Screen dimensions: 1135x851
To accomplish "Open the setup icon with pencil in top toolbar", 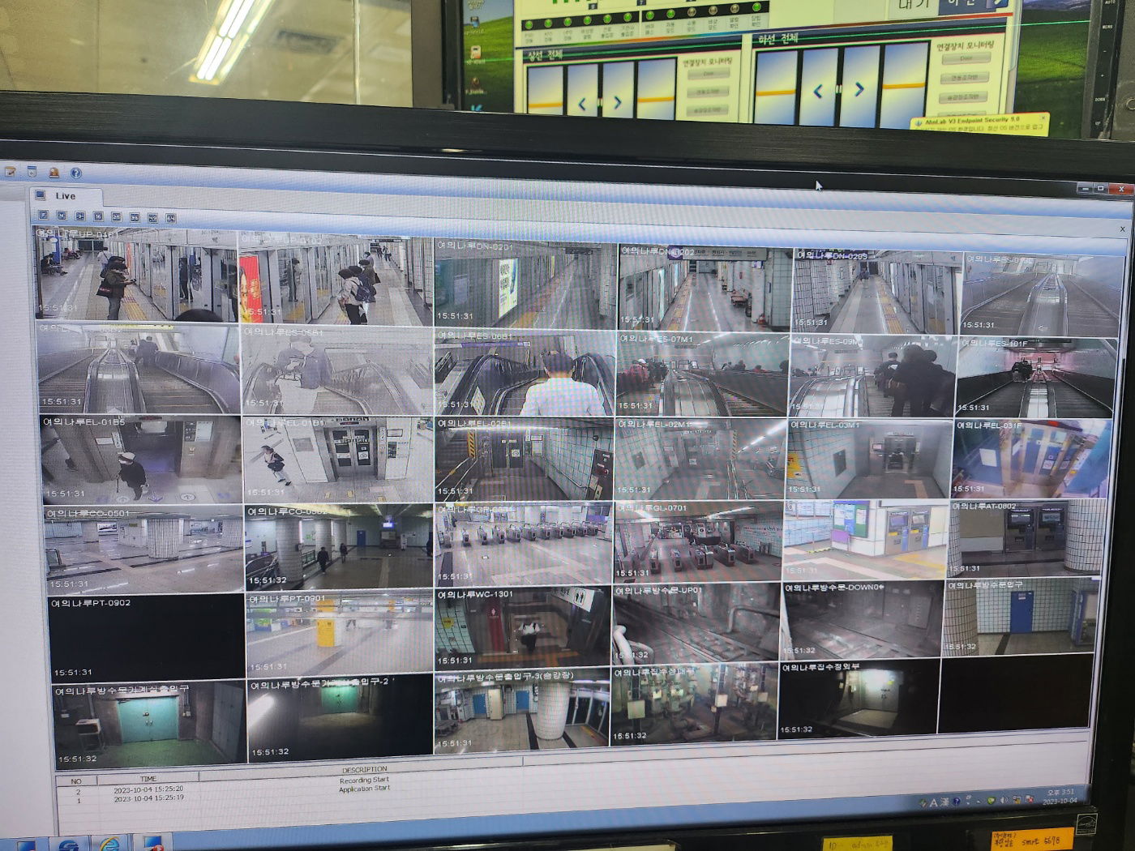I will tap(11, 171).
